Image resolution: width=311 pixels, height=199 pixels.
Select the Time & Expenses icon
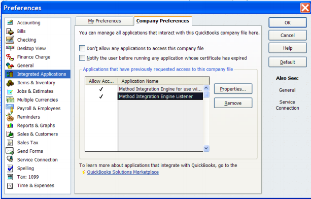(10, 186)
